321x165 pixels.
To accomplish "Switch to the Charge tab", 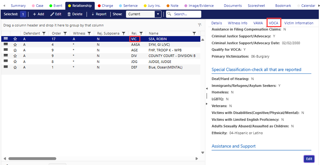I will pyautogui.click(x=105, y=6).
